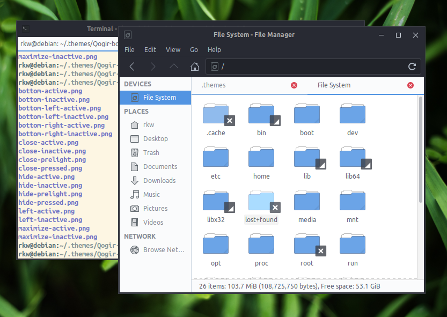Viewport: 447px width, 317px height.
Task: Select the mnt folder
Action: (x=353, y=207)
